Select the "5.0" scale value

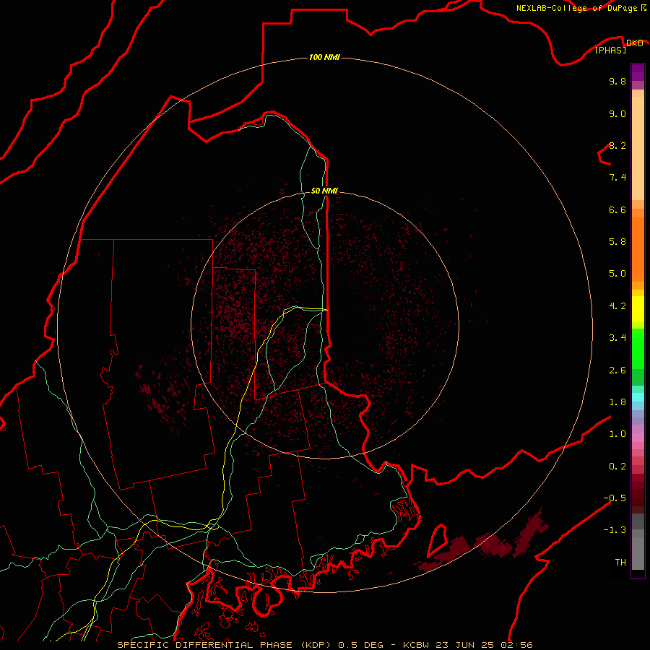617,274
